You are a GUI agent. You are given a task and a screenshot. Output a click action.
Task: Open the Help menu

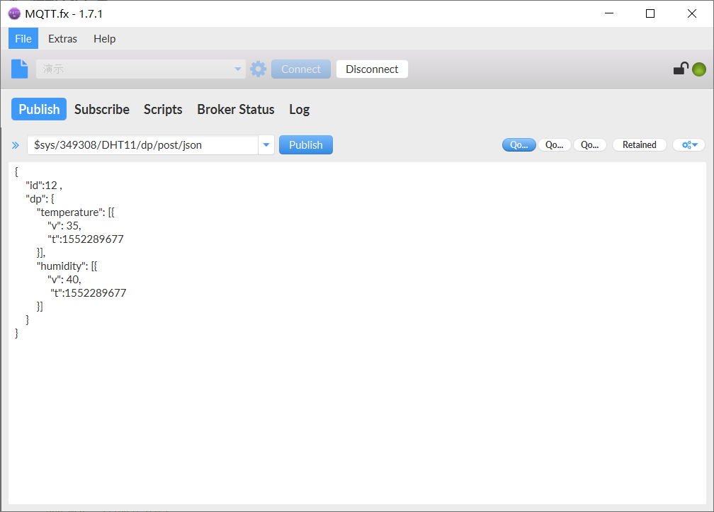point(105,39)
